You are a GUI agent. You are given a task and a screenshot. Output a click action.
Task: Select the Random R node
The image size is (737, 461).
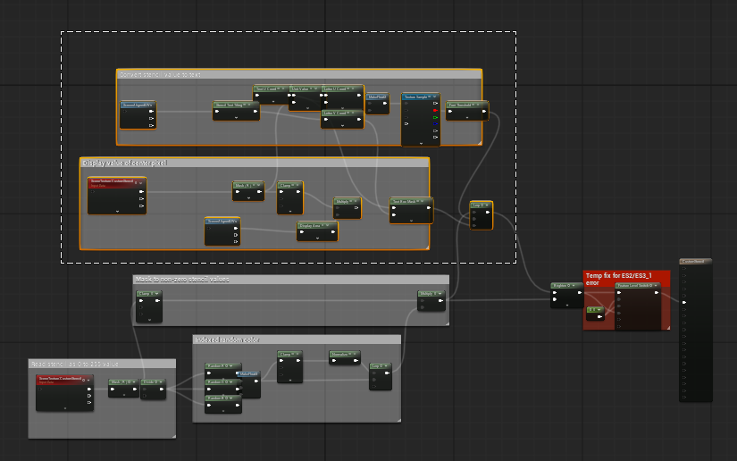(223, 370)
